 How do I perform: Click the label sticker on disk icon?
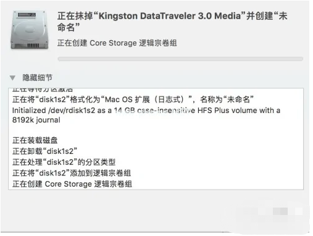(x=27, y=15)
